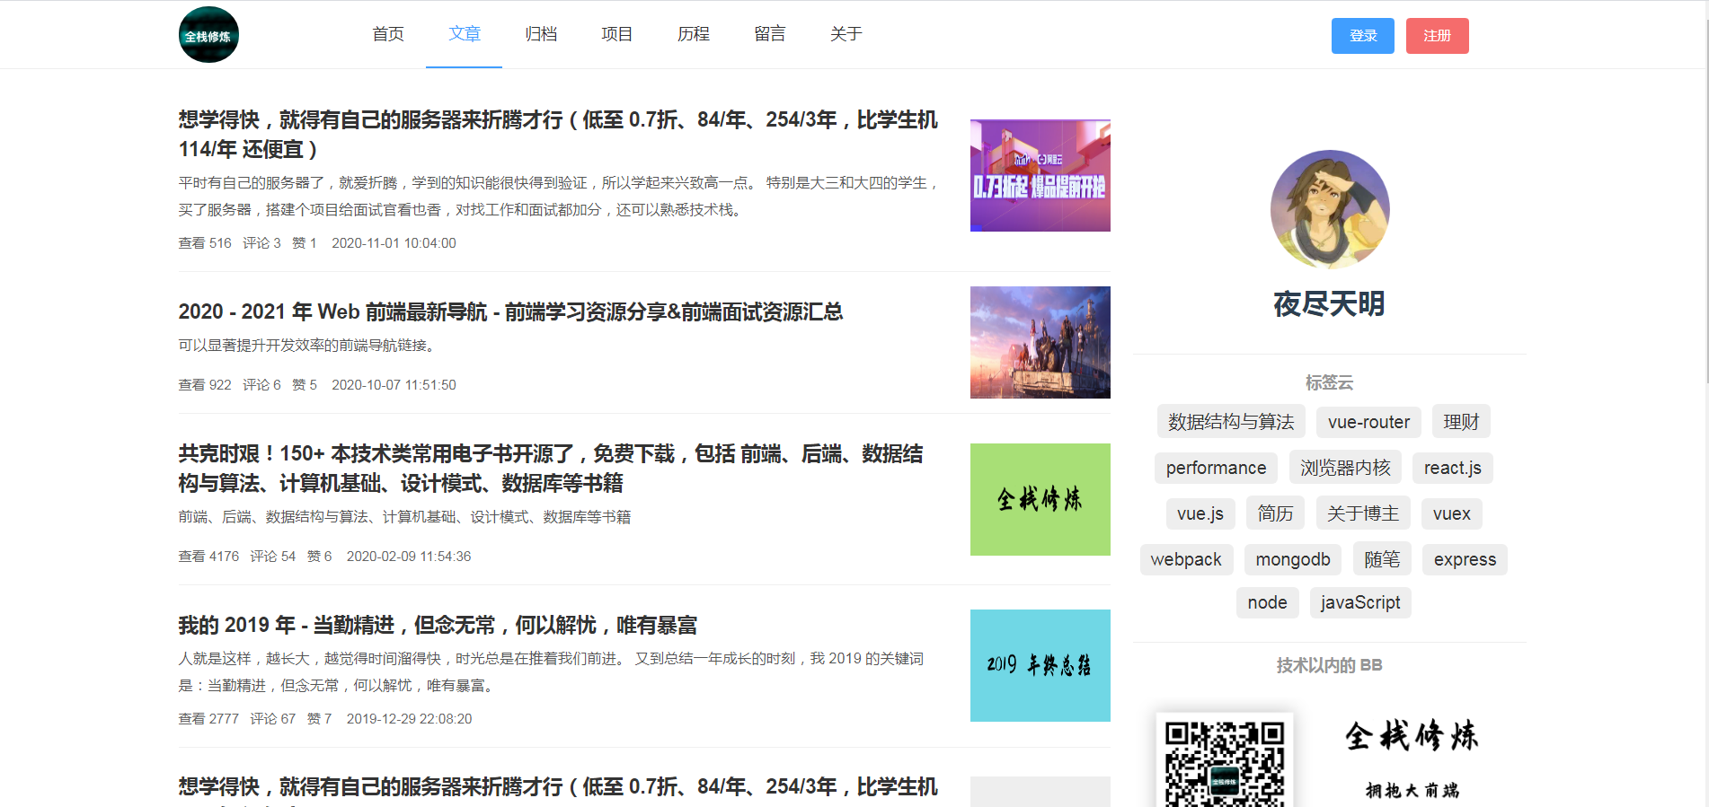The height and width of the screenshot is (807, 1709).
Task: Open the 共克时艰 150+ 电子书 article title
Action: point(551,469)
